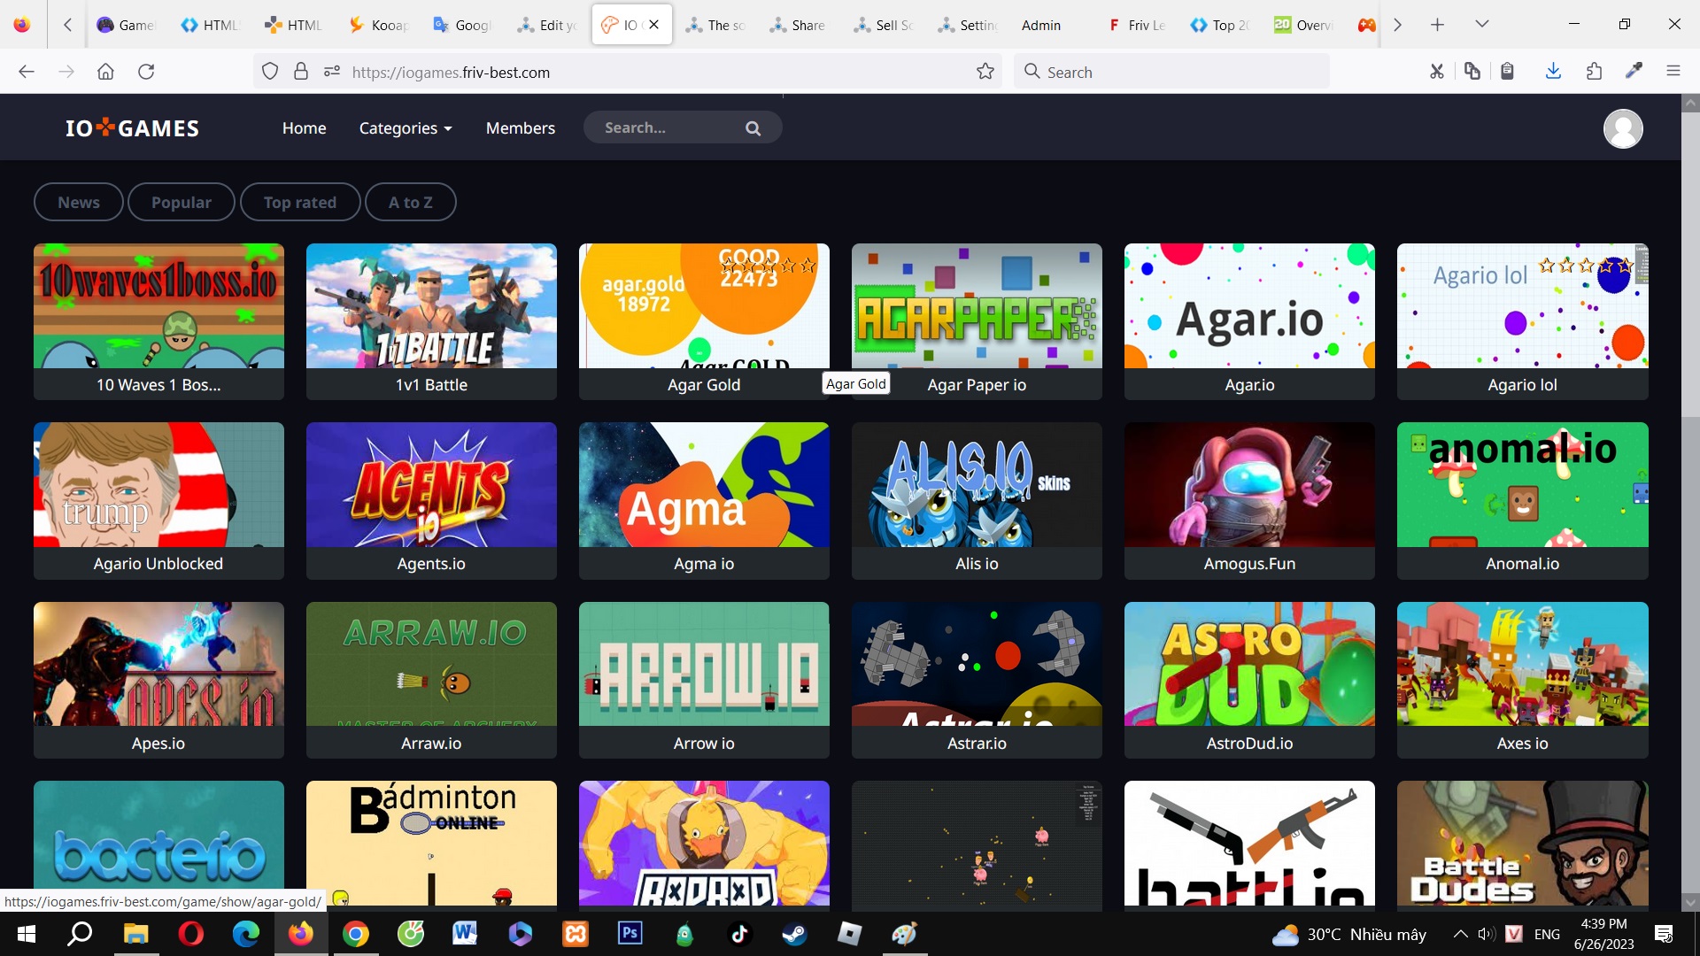This screenshot has height=956, width=1700.
Task: Open the Members menu item
Action: [520, 128]
